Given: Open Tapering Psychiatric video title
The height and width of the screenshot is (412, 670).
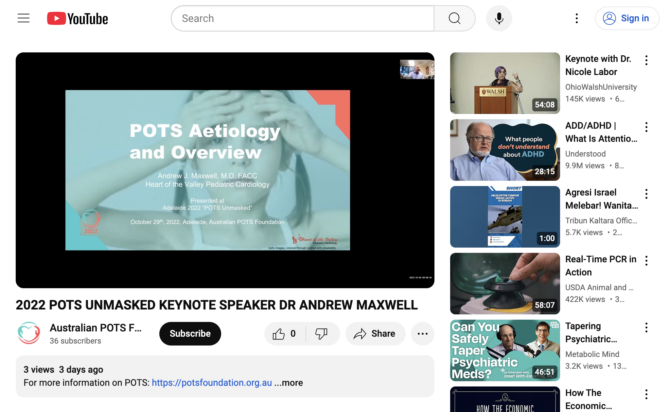Looking at the screenshot, I should [591, 332].
